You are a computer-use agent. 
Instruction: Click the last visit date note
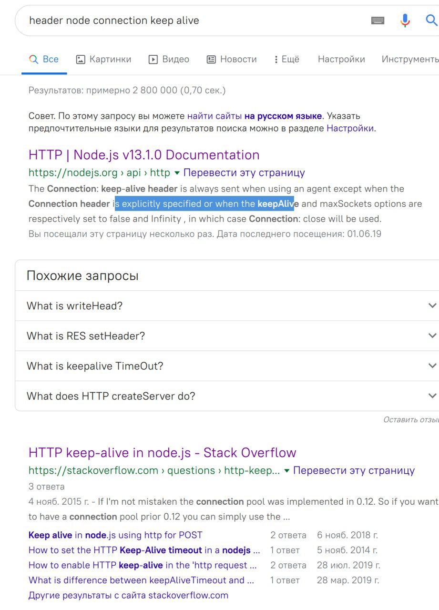tap(205, 234)
